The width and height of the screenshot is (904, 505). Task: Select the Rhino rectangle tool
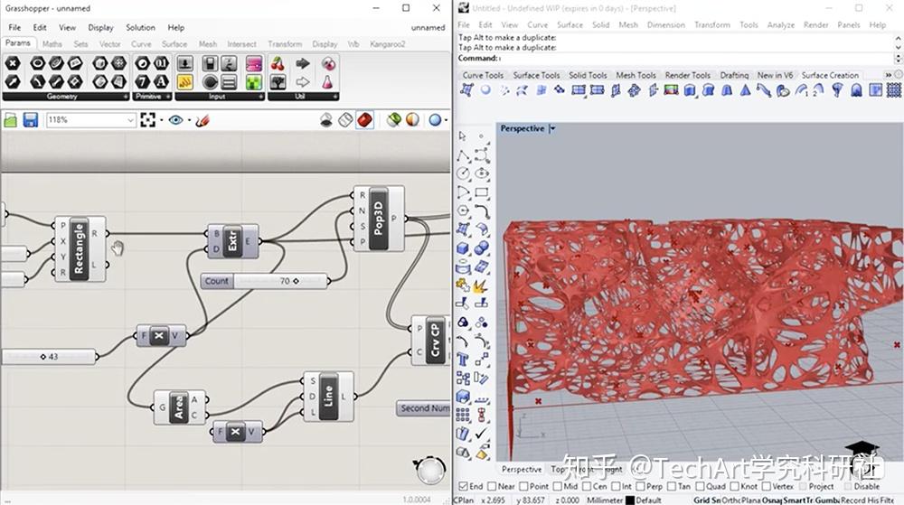[482, 192]
